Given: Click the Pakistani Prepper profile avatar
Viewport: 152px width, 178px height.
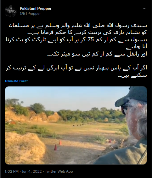Looking at the screenshot, I should coord(11,11).
